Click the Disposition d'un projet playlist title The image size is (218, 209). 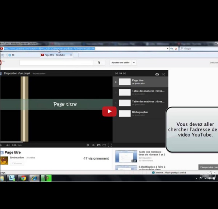[17, 73]
